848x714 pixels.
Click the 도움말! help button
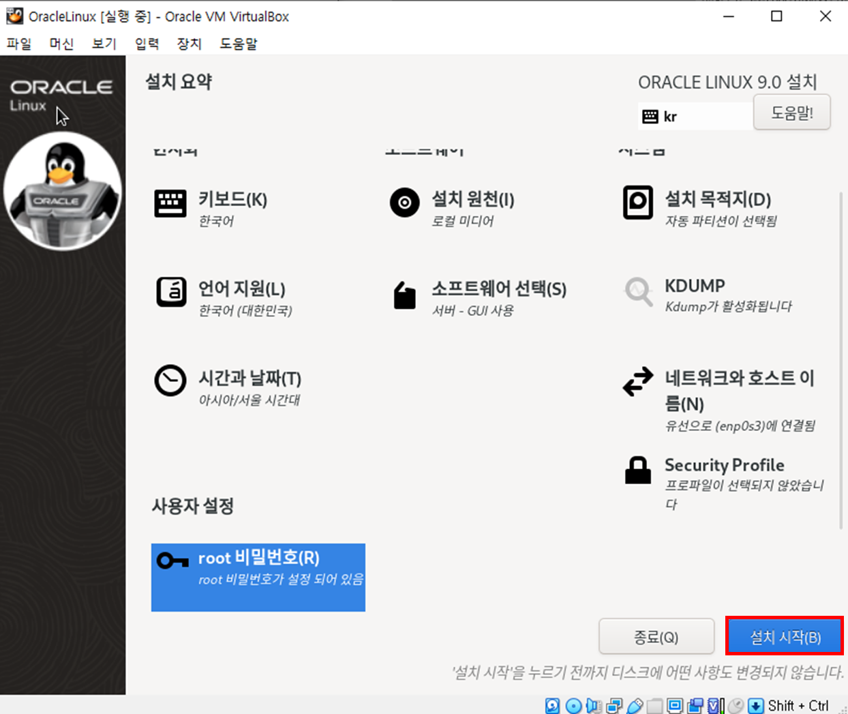pyautogui.click(x=792, y=113)
